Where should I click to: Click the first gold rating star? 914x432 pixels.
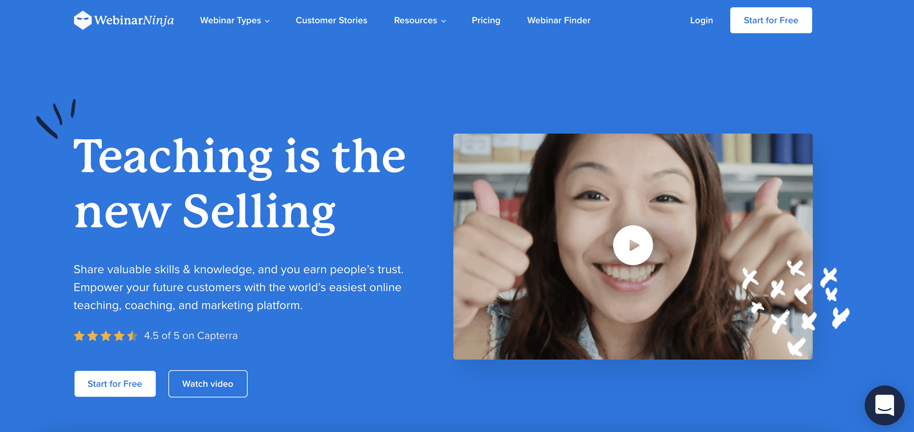(x=79, y=335)
